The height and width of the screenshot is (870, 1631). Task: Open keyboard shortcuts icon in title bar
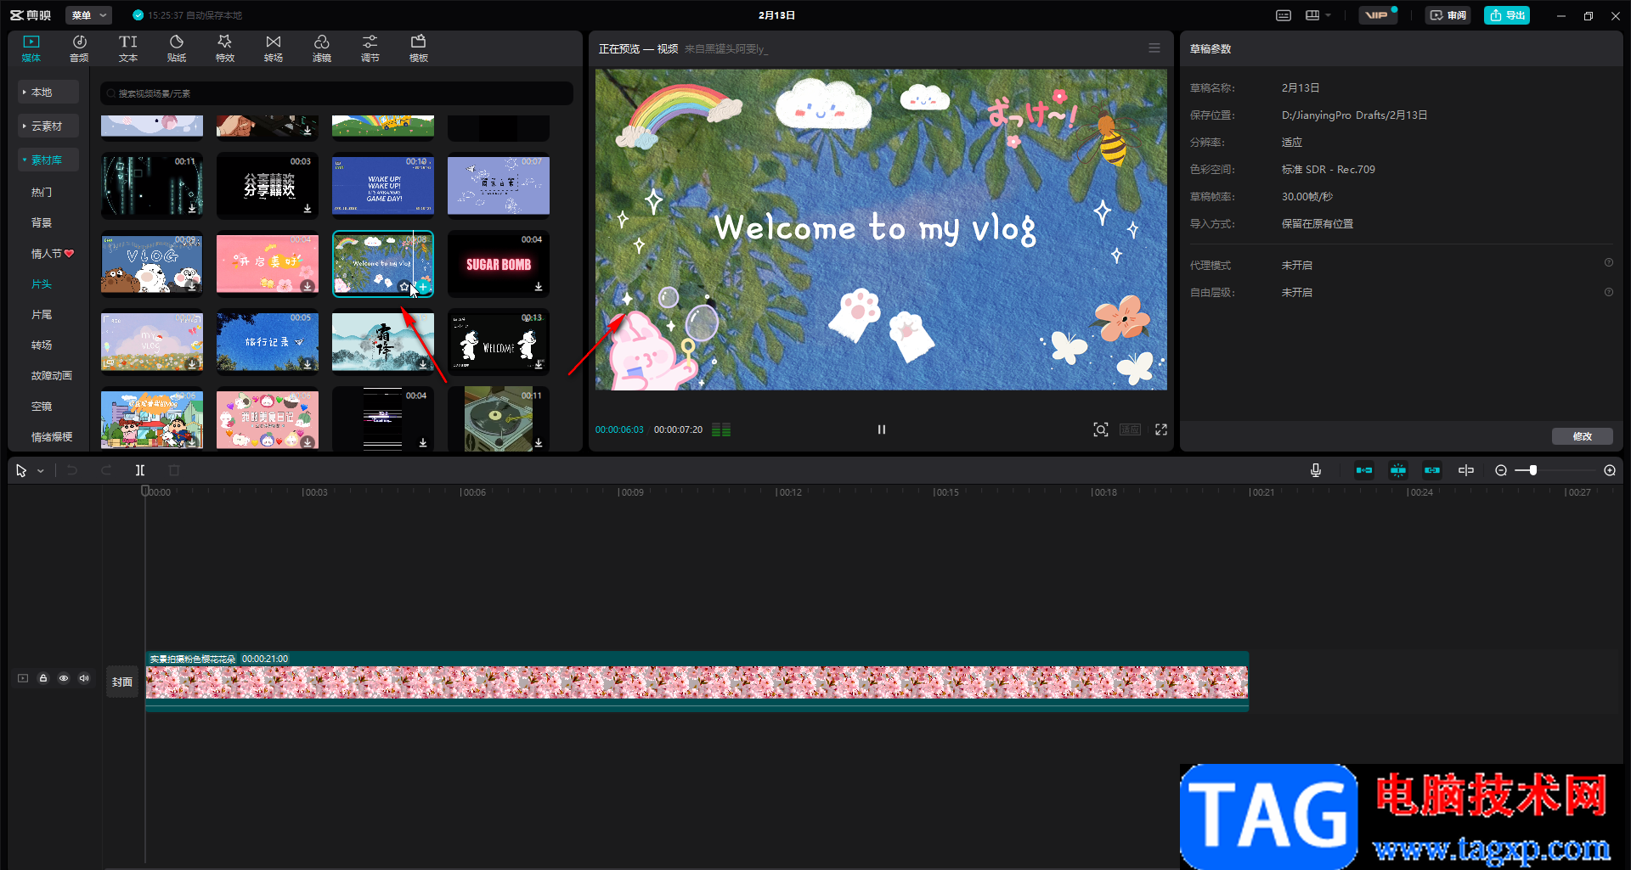(x=1284, y=15)
